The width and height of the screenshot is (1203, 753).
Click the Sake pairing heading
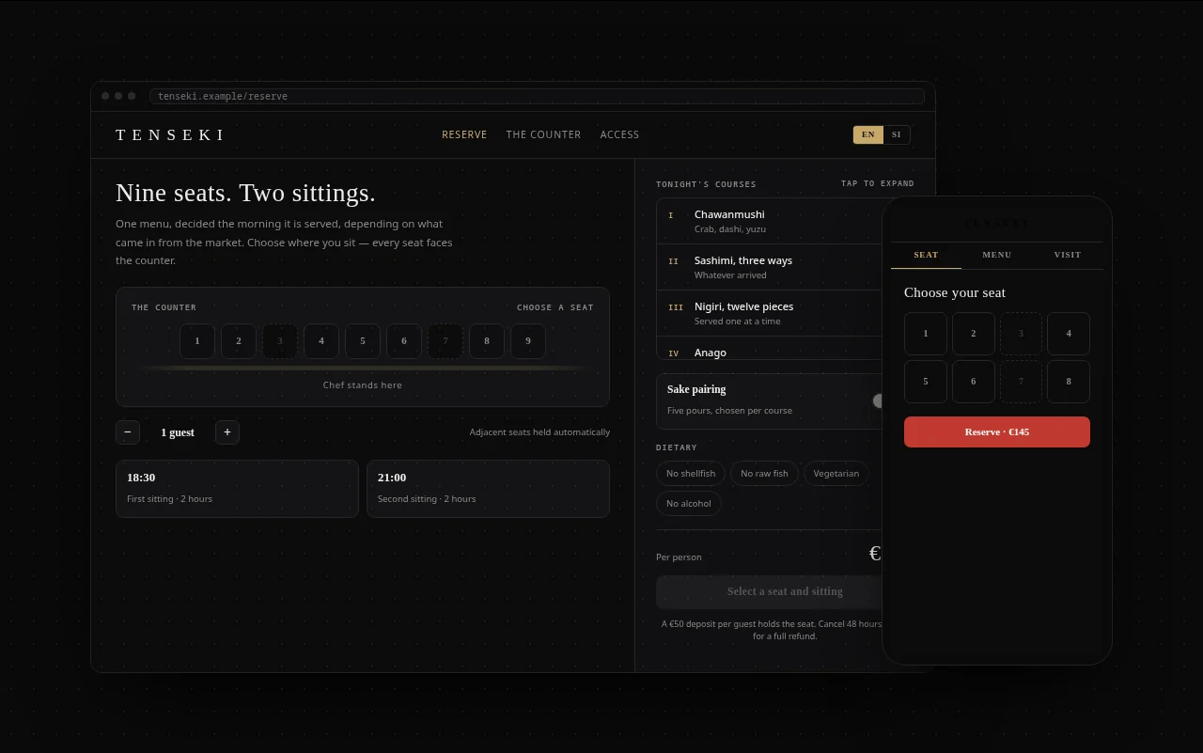click(x=696, y=389)
